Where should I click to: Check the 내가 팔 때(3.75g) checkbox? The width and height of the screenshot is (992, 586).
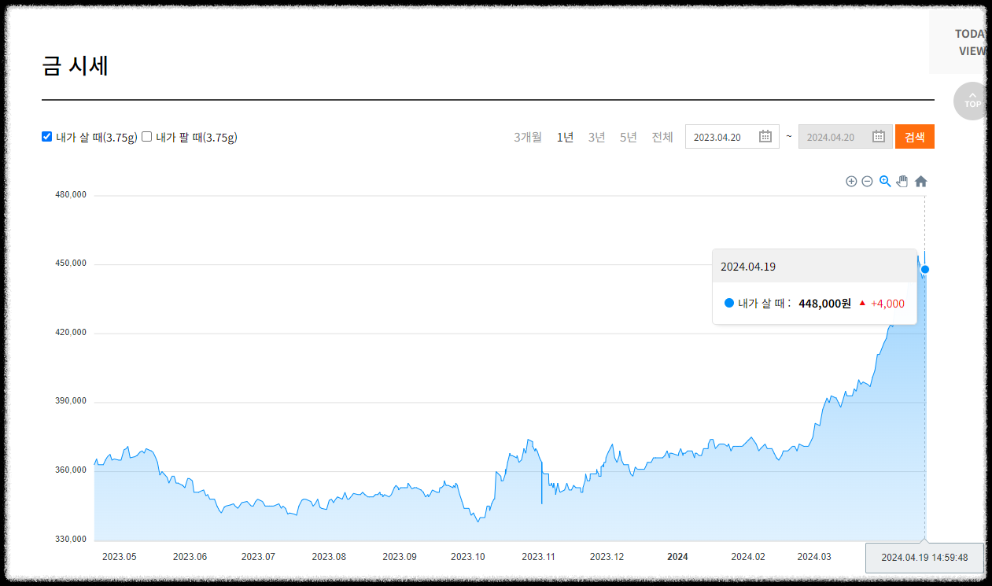click(x=146, y=137)
